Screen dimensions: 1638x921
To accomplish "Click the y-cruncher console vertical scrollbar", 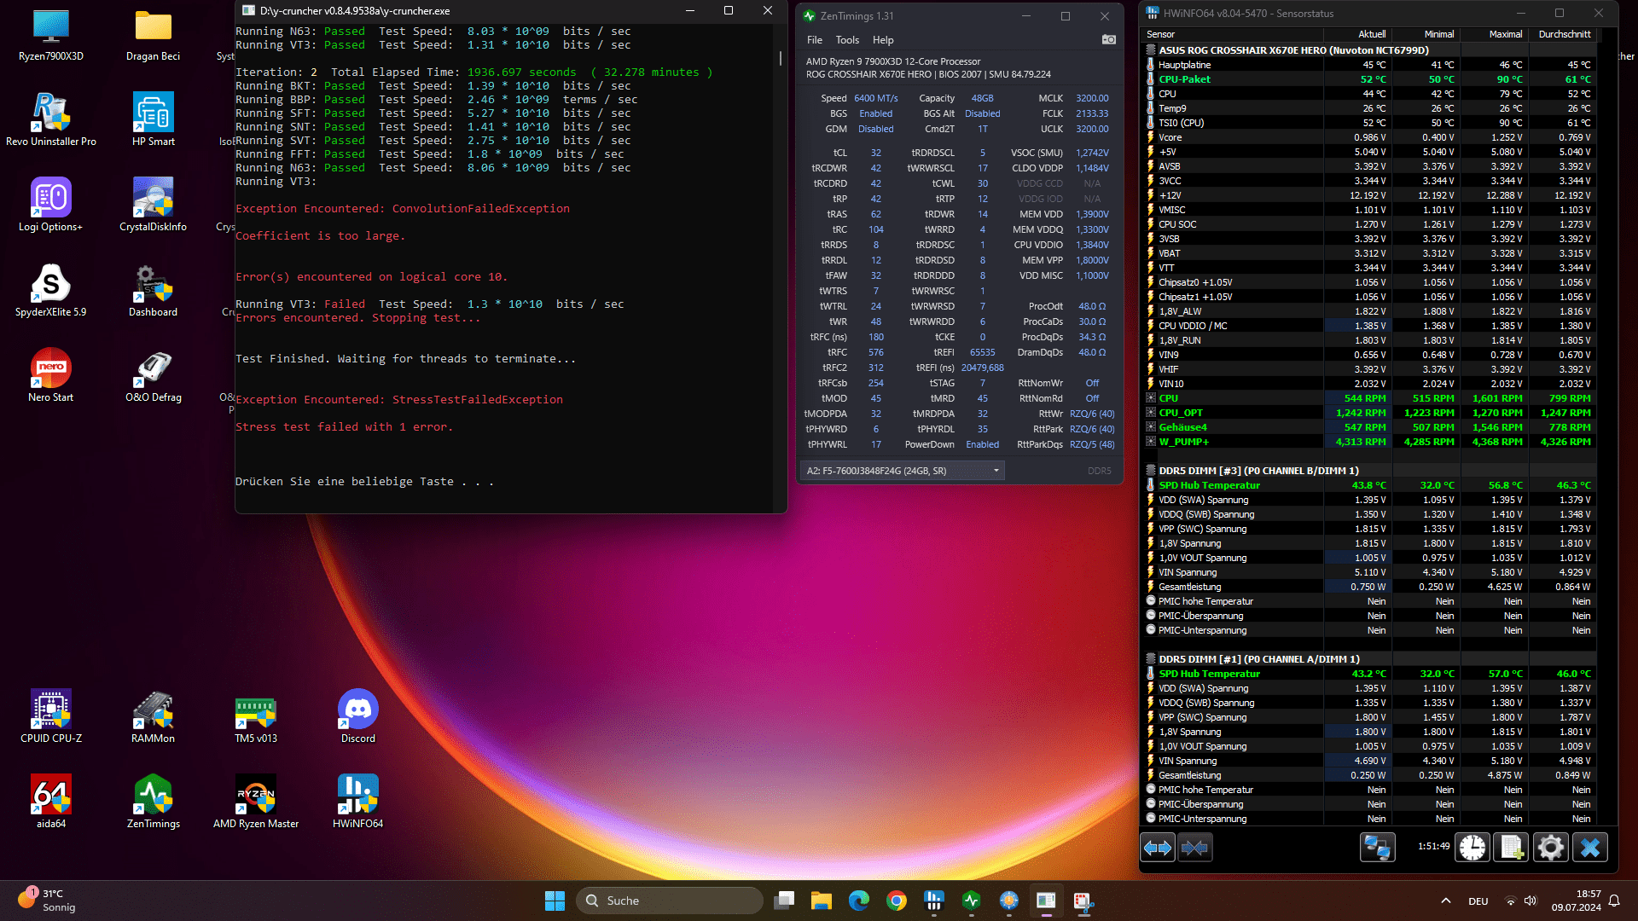I will point(780,58).
